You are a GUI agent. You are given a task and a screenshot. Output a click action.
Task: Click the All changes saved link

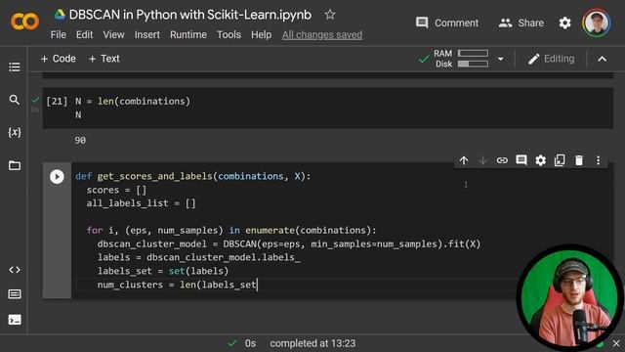[322, 35]
